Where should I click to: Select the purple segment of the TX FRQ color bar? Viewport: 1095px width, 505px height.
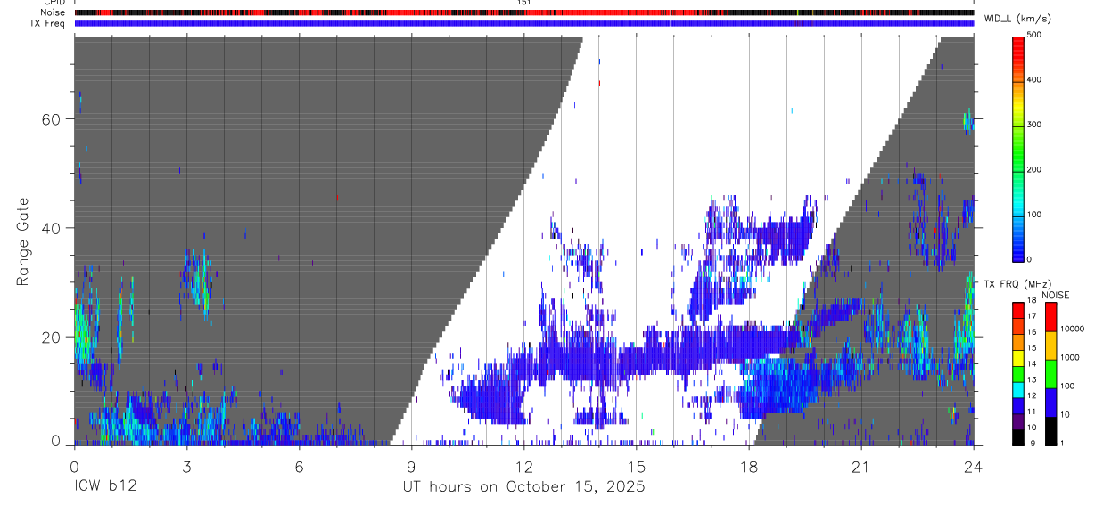click(x=1018, y=421)
